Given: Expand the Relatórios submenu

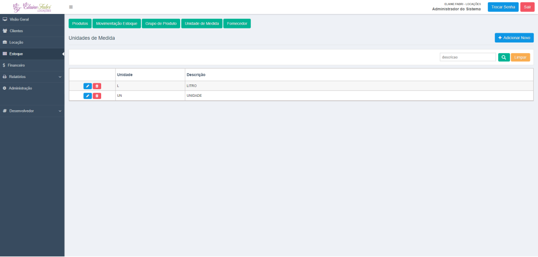Looking at the screenshot, I should pos(32,77).
